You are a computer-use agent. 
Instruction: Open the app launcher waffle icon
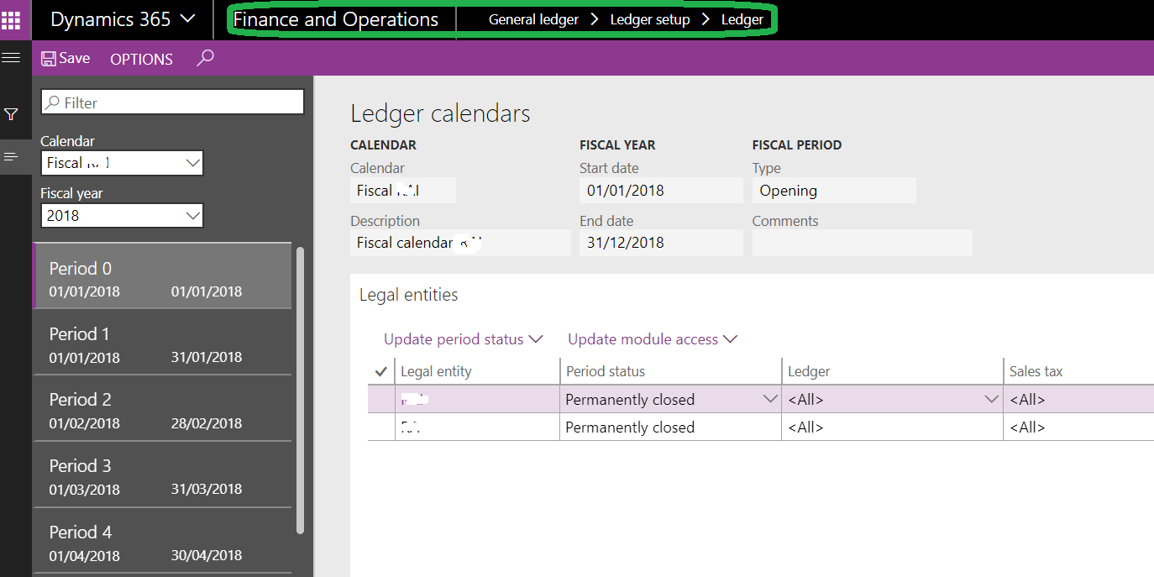(x=11, y=19)
